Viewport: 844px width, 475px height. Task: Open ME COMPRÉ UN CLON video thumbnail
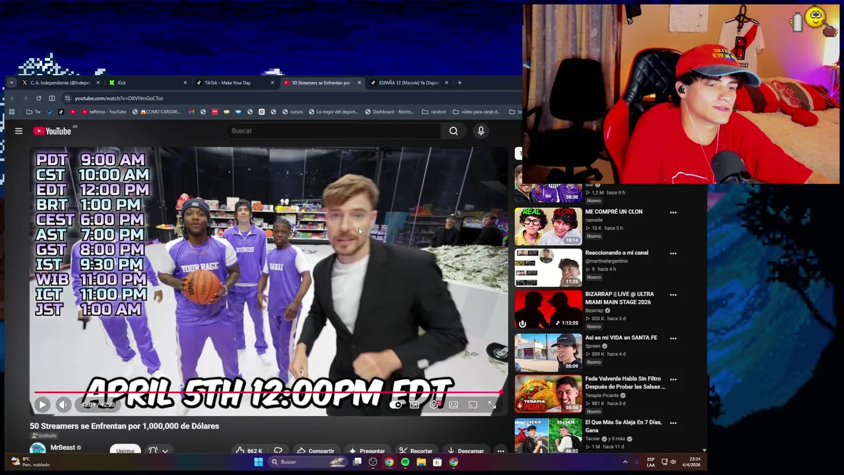pyautogui.click(x=548, y=226)
